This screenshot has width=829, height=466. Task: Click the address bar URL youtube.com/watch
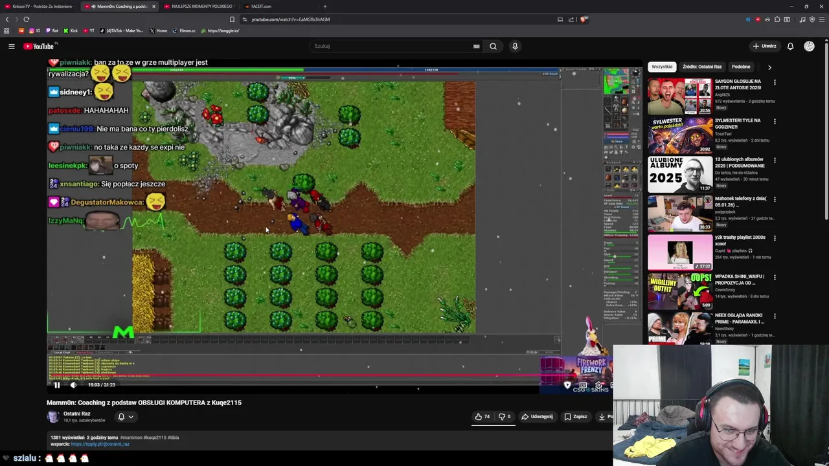click(291, 19)
